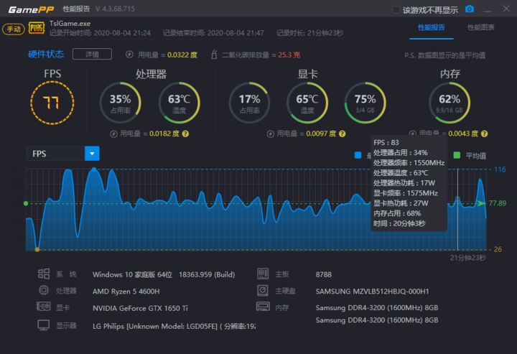Click the CO2 emission icon

point(214,55)
